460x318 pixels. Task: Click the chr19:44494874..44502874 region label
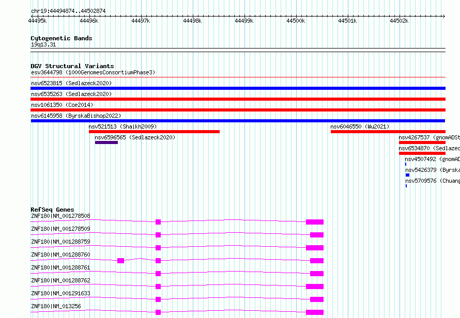pos(68,11)
